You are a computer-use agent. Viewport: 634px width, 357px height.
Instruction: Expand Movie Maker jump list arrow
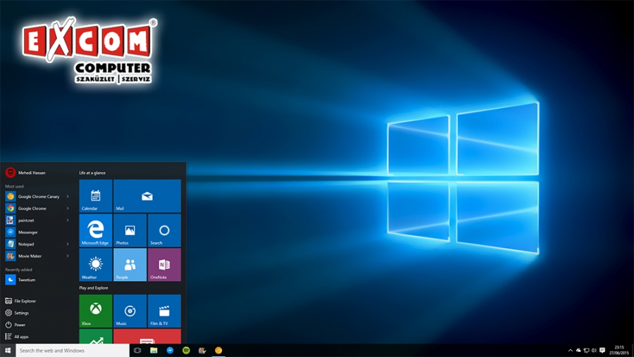point(68,256)
